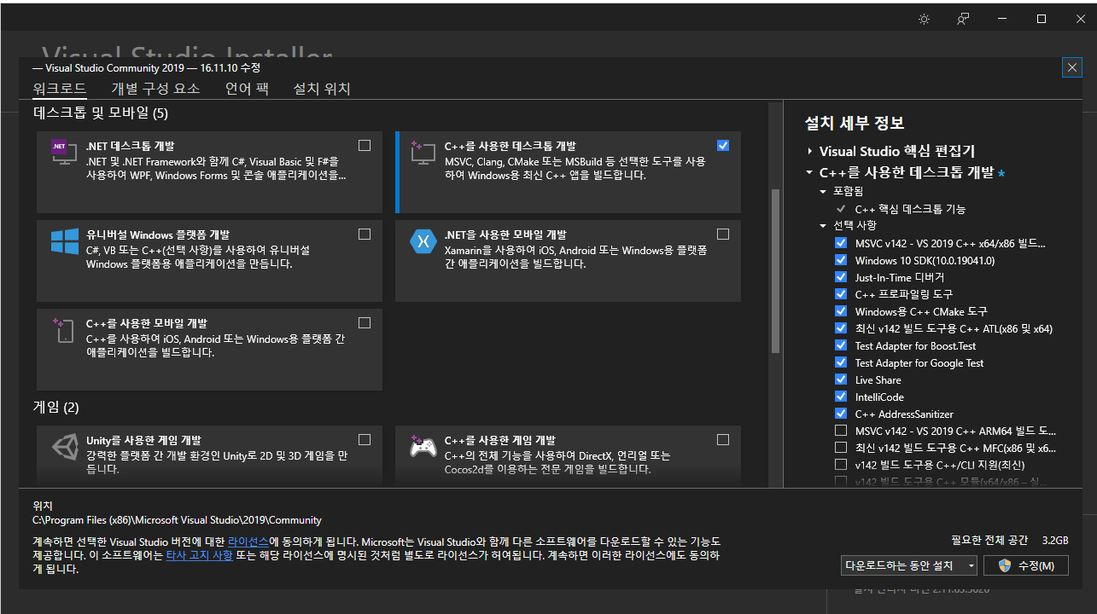The image size is (1097, 614).
Task: Uncheck C++ 프로파일링 도구 option
Action: click(841, 294)
